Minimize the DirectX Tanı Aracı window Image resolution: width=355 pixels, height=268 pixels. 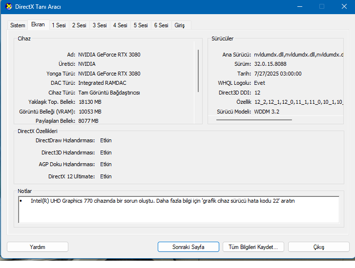tap(300, 6)
